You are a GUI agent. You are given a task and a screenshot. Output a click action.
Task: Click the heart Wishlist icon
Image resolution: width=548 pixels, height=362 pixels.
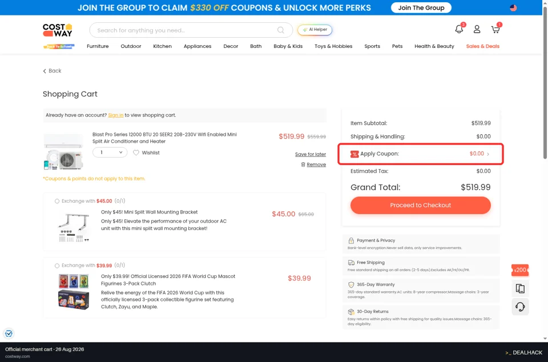136,152
